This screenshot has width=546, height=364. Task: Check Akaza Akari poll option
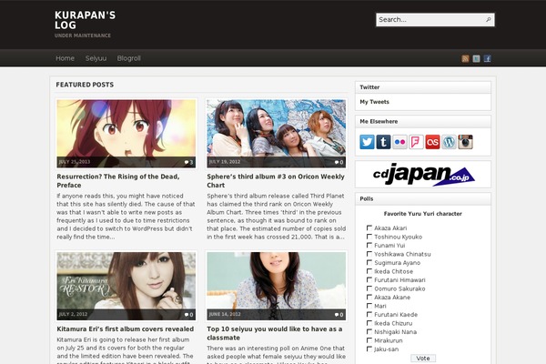369,227
